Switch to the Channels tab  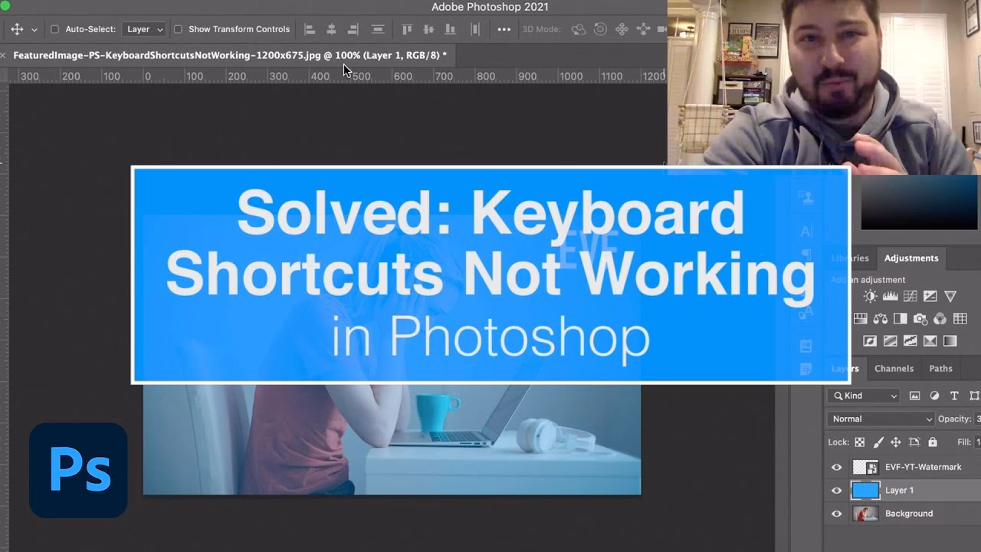(x=894, y=368)
